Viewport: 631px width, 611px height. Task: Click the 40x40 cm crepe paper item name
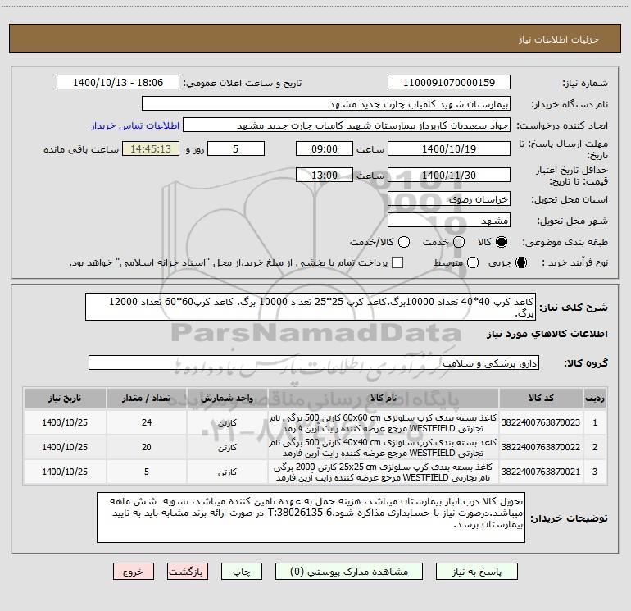[x=383, y=448]
